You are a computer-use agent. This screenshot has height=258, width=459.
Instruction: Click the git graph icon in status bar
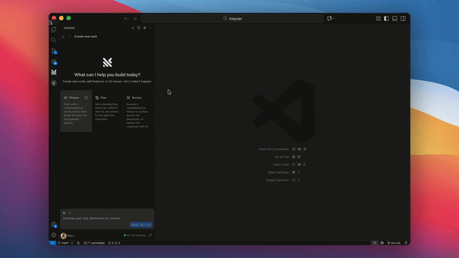79,243
